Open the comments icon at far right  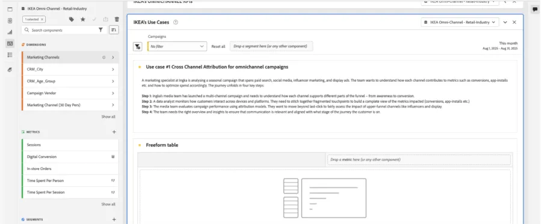[x=535, y=10]
